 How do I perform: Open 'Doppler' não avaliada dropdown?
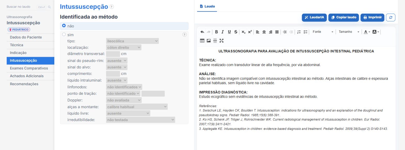point(124,100)
